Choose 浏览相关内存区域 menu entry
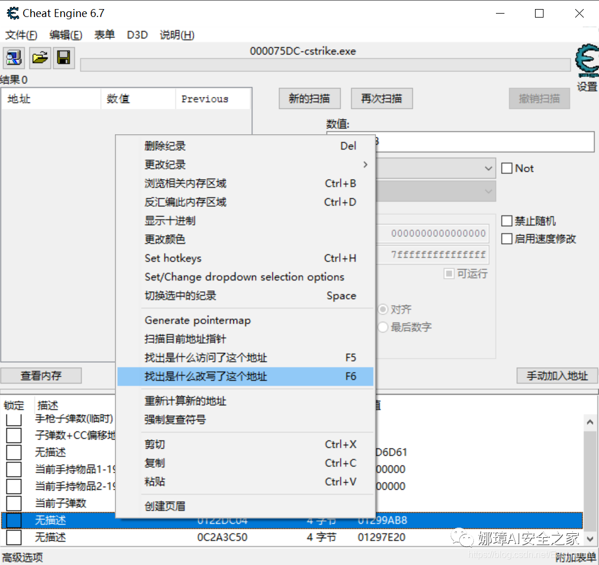Image resolution: width=599 pixels, height=565 pixels. pyautogui.click(x=245, y=183)
